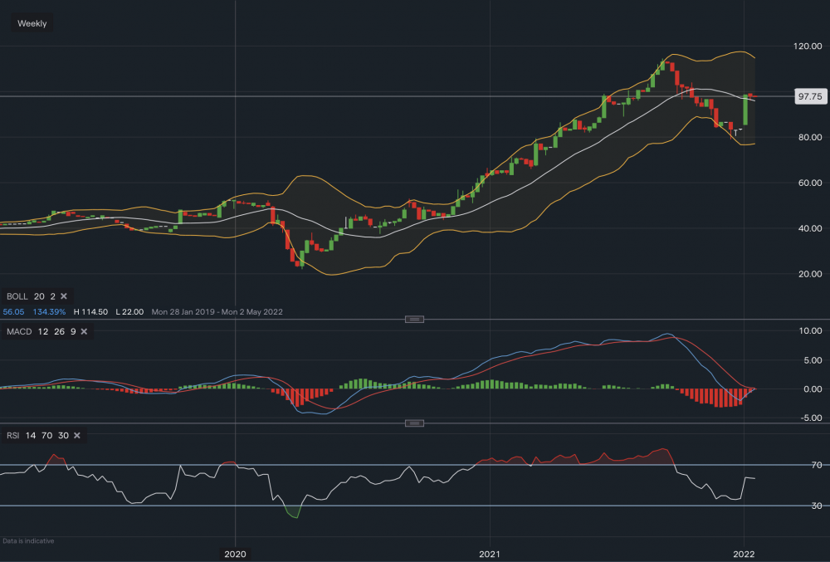The image size is (830, 562).
Task: Click the BOLL 20 2 indicator label
Action: (x=32, y=296)
